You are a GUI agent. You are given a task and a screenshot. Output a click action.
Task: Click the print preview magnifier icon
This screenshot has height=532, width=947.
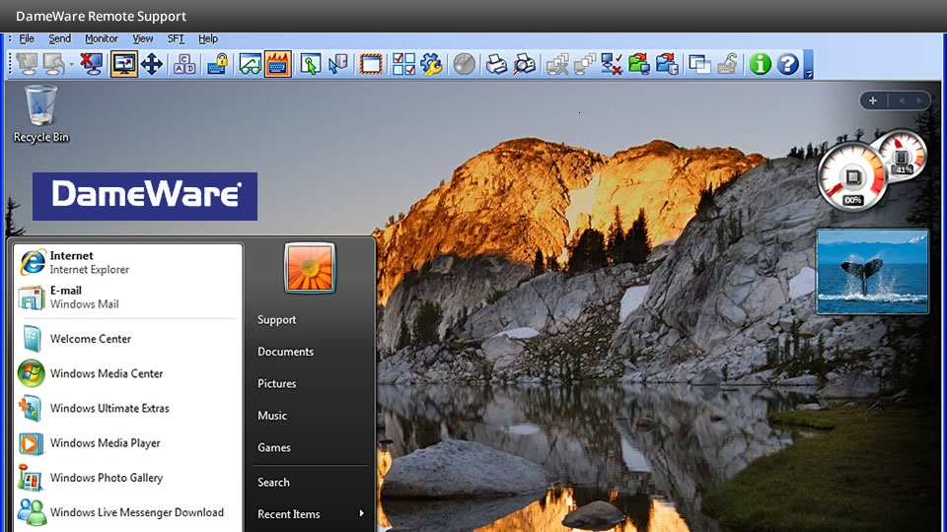524,64
